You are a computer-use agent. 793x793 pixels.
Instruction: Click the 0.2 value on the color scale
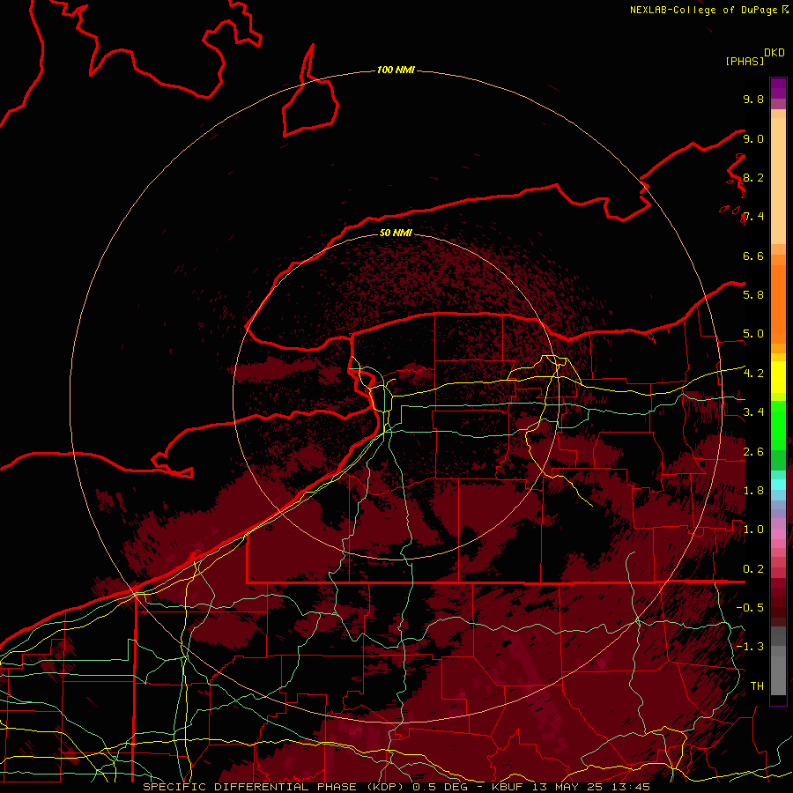pyautogui.click(x=753, y=569)
